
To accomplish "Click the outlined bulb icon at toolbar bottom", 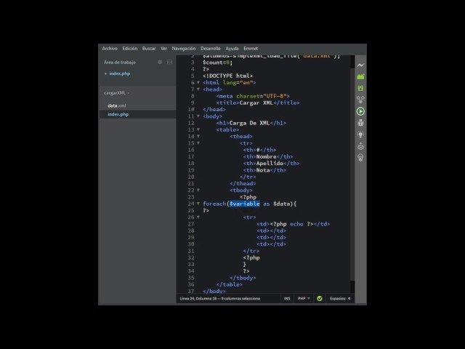I will coord(360,158).
